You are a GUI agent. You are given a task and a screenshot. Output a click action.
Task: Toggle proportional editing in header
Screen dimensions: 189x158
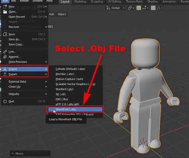(x=153, y=8)
